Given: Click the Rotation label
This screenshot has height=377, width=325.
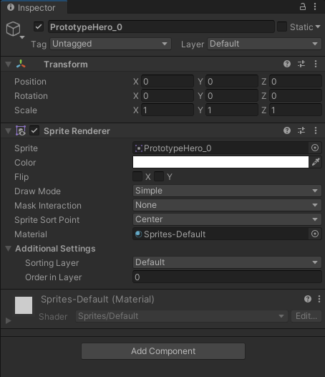Looking at the screenshot, I should point(31,96).
